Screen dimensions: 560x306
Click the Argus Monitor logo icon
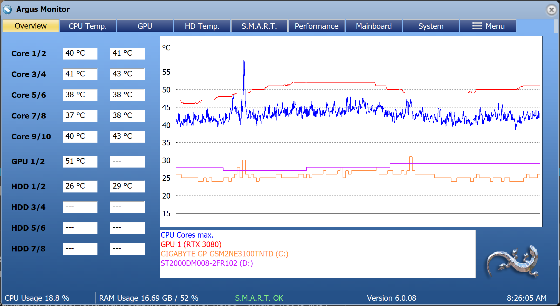tap(7, 9)
